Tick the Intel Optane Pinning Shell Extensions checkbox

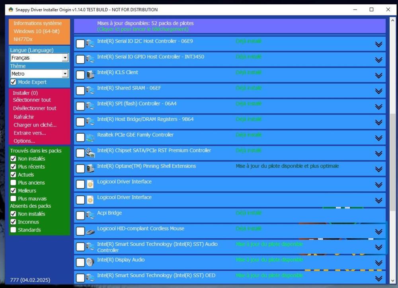click(x=80, y=169)
